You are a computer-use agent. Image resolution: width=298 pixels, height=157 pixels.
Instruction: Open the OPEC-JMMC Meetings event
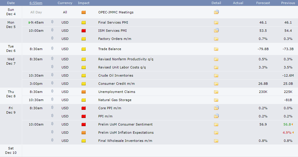point(116,12)
